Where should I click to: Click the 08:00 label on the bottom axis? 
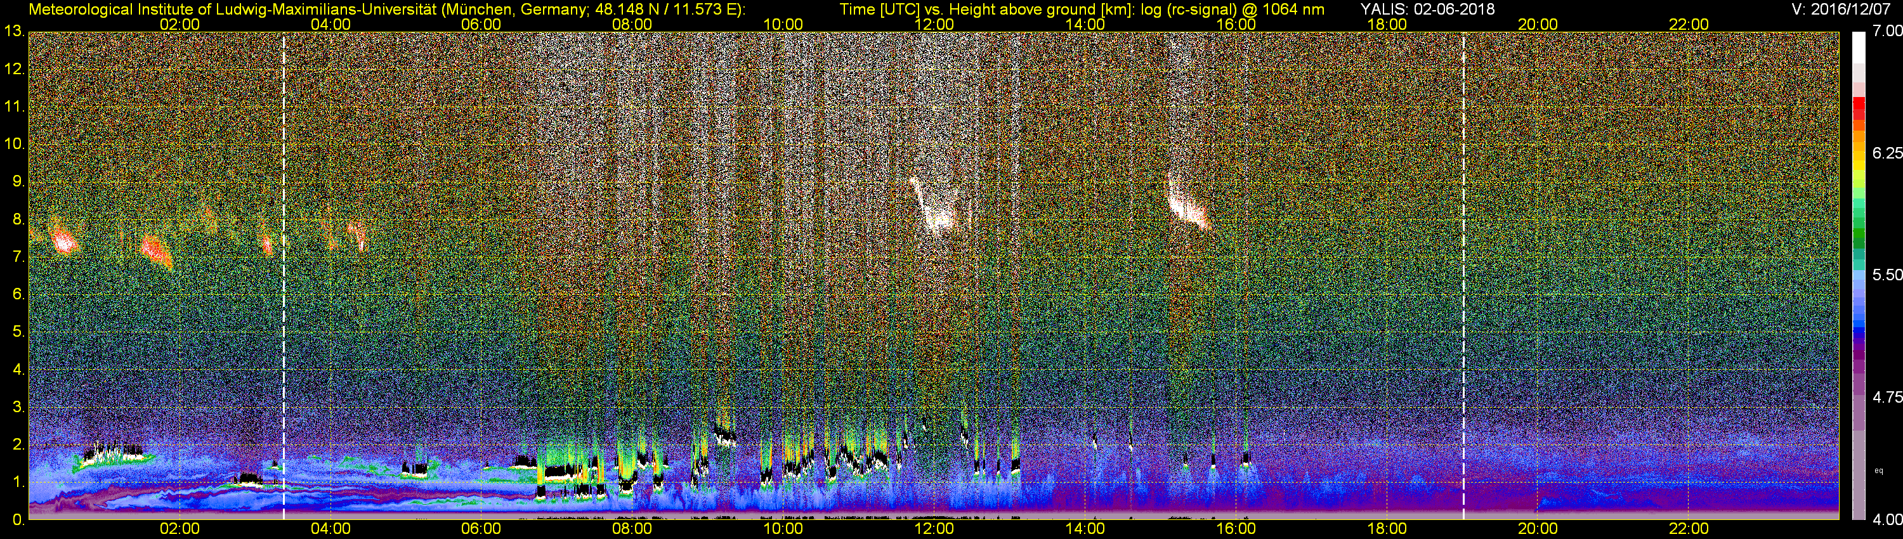[632, 529]
